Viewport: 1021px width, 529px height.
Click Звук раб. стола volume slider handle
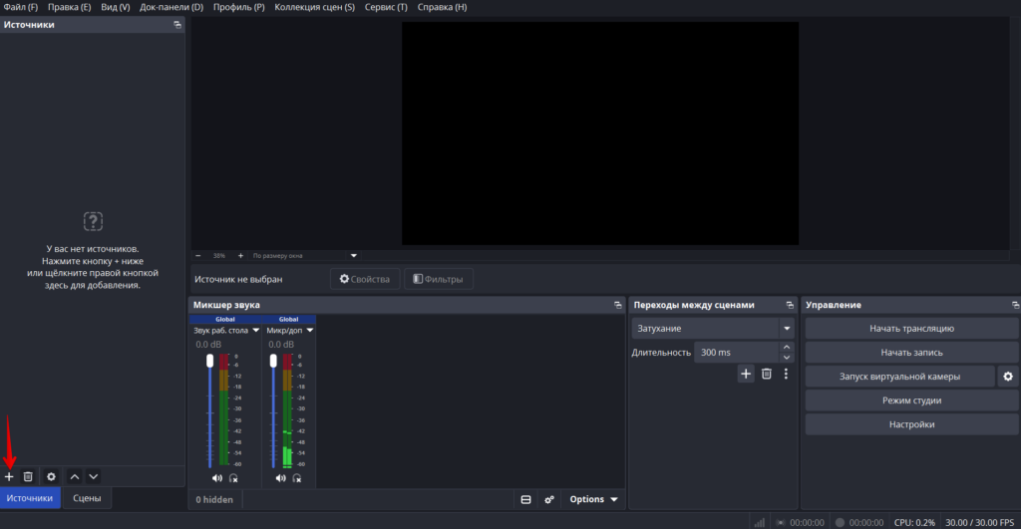(x=209, y=361)
